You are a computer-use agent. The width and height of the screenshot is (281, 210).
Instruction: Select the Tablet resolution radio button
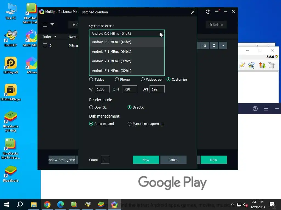click(91, 79)
